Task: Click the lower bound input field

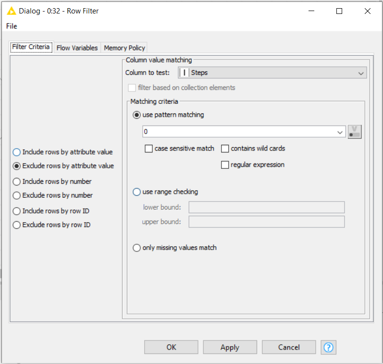Action: (x=267, y=207)
